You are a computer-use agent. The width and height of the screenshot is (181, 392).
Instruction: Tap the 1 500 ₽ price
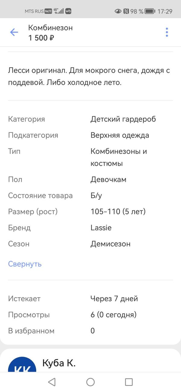point(41,38)
